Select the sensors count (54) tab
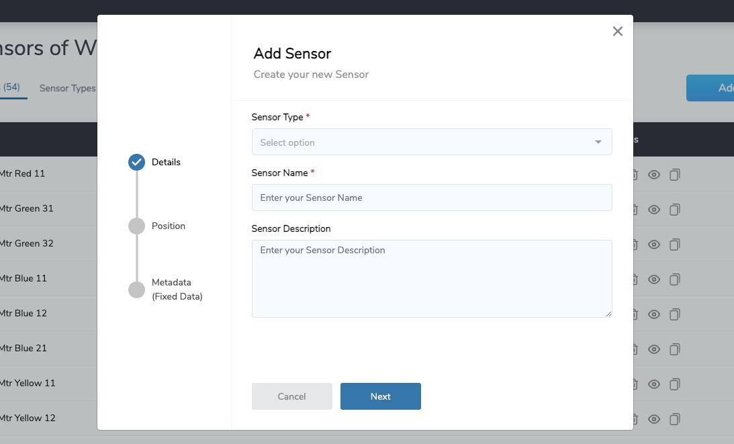This screenshot has height=444, width=734. coord(12,87)
